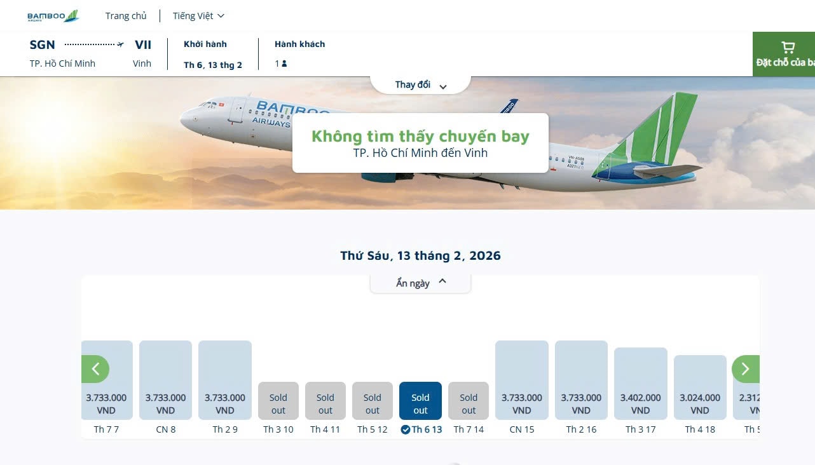Click the Hành khách passenger count field
Viewport: 815px width, 465px height.
[299, 55]
